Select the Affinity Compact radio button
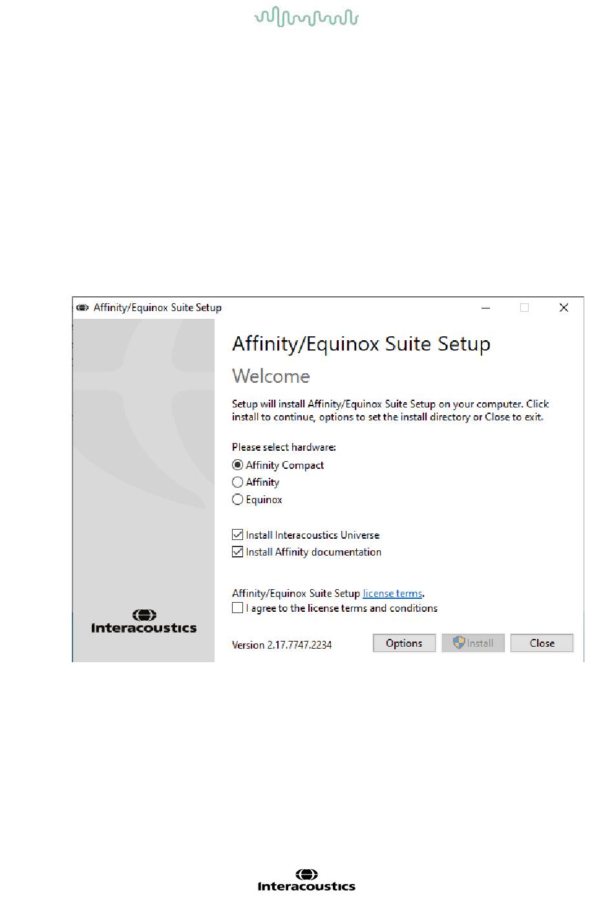Screen dimensions: 614x897 237,465
